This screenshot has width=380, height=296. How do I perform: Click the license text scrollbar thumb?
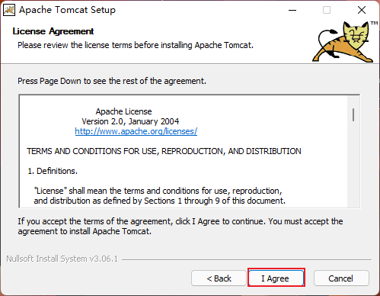coord(353,114)
